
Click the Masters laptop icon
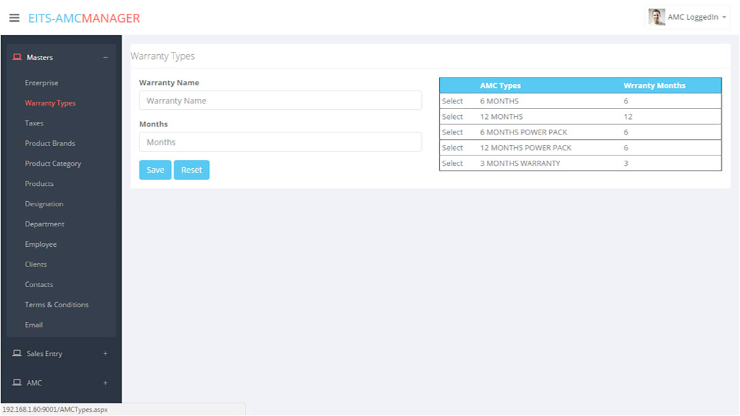click(17, 57)
